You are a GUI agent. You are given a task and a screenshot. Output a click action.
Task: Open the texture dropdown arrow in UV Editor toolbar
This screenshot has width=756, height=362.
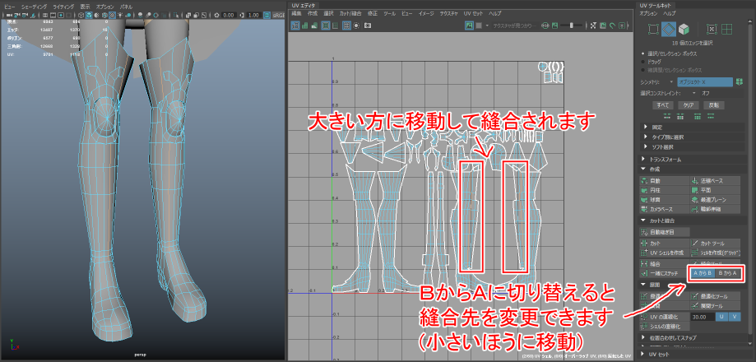coord(487,25)
